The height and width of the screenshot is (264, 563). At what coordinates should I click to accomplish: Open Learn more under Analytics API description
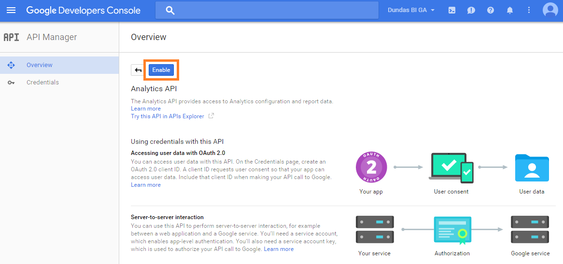pos(146,109)
